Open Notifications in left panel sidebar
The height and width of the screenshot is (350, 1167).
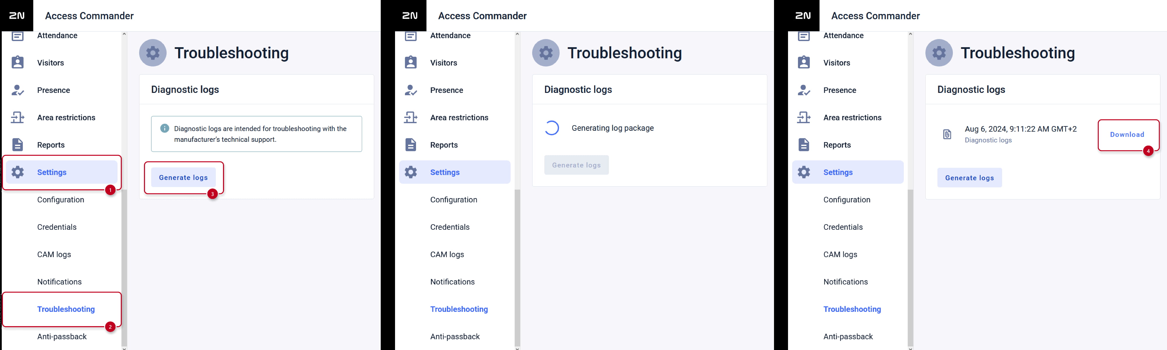pyautogui.click(x=59, y=282)
